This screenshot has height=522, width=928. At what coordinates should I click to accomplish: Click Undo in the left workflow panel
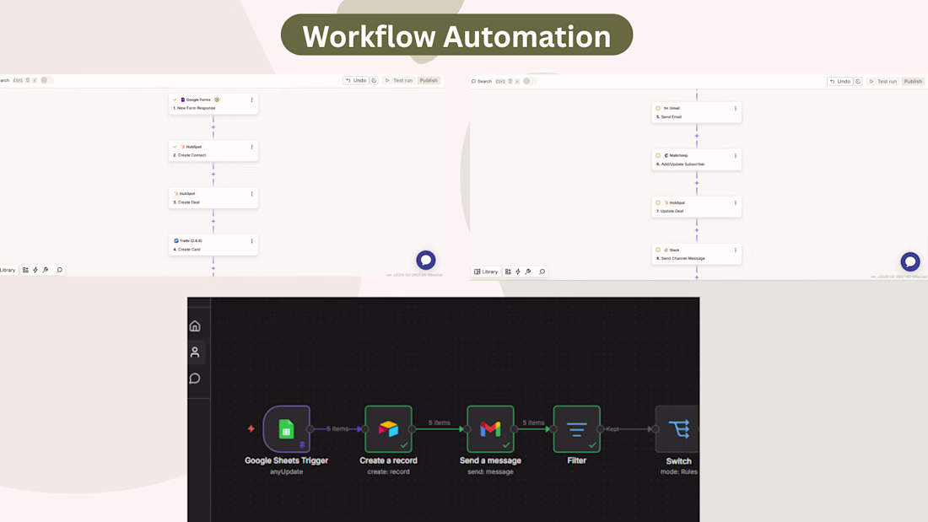(x=356, y=80)
